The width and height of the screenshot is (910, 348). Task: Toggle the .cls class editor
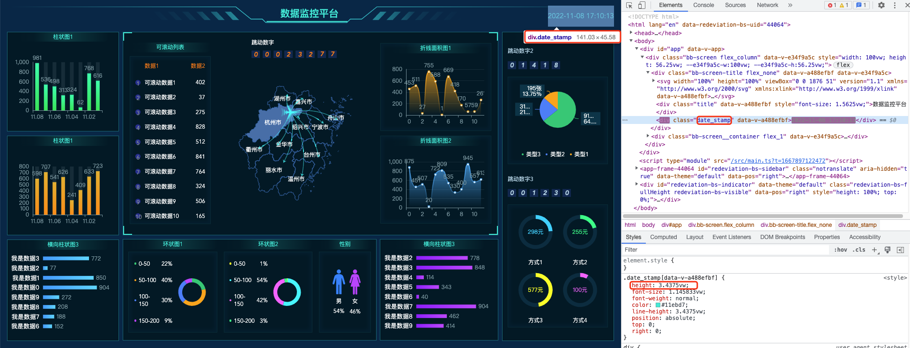click(x=858, y=250)
